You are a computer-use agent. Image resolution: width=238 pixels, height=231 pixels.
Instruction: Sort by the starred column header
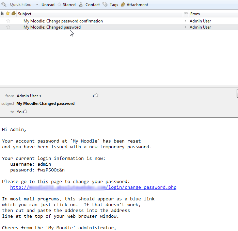coord(8,14)
